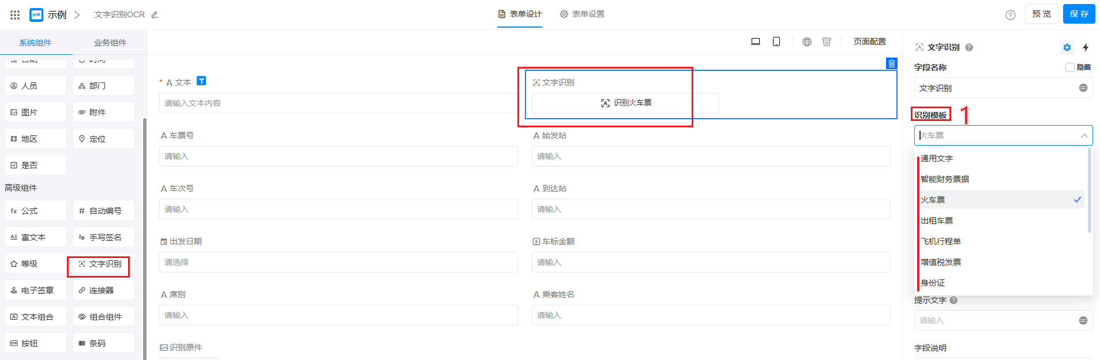Click the globe language icon in toolbar
Screen dimensions: 1100x360
(807, 41)
